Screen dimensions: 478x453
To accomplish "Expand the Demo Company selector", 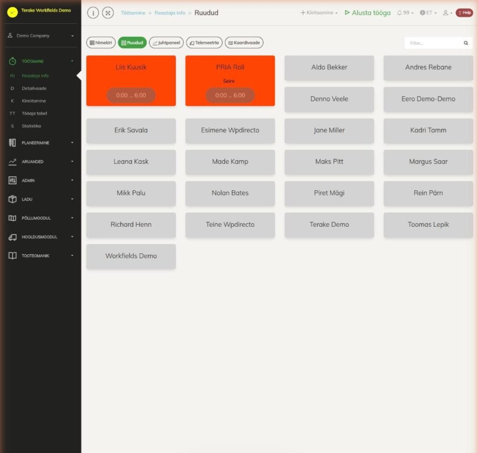I will [x=41, y=35].
